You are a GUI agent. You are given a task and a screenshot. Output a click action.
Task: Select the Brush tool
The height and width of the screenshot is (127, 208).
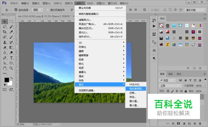click(x=11, y=37)
